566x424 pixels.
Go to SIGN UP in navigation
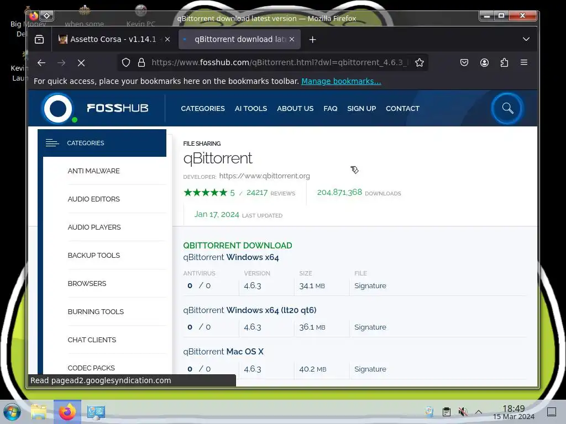[x=361, y=109]
